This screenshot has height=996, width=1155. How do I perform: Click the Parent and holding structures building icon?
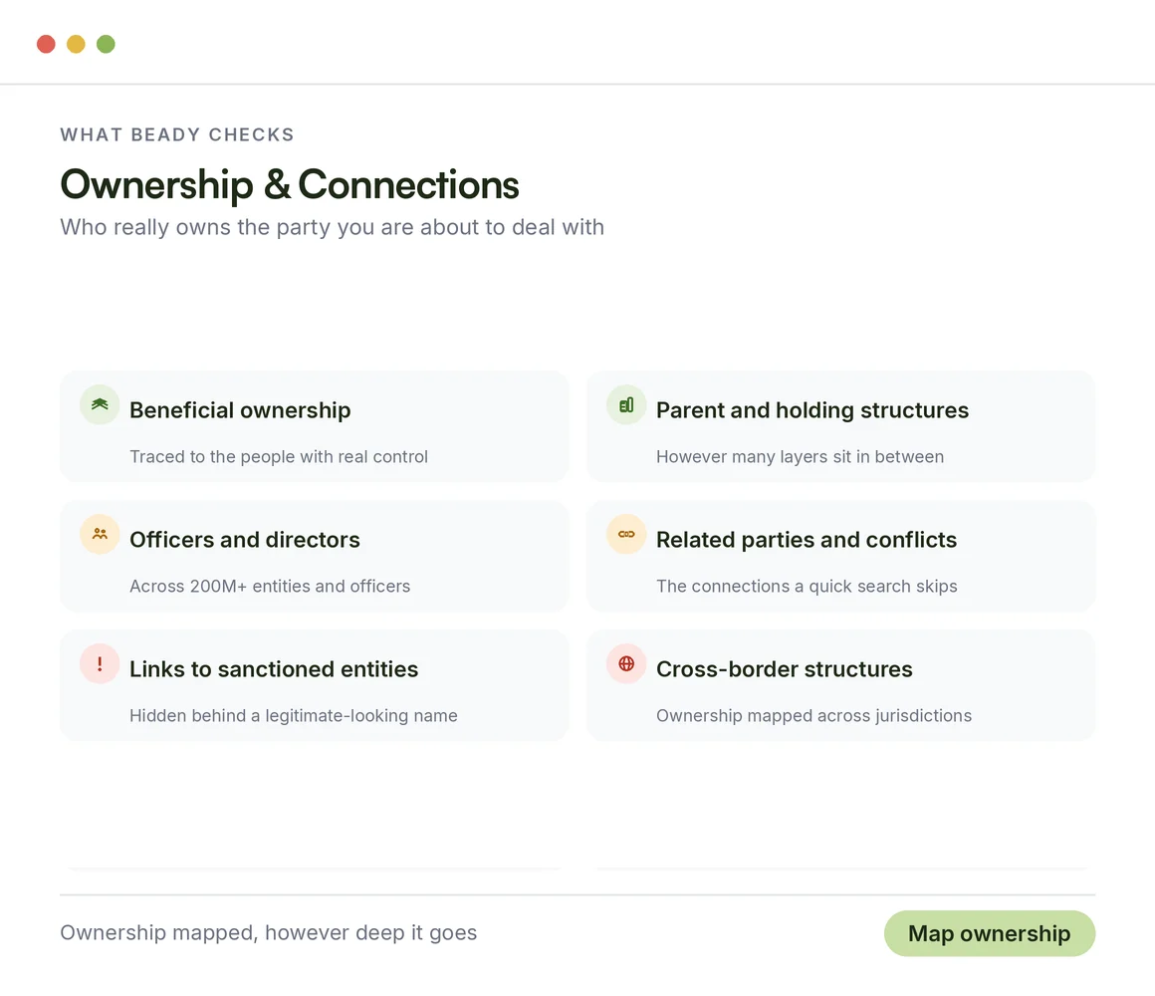point(626,404)
